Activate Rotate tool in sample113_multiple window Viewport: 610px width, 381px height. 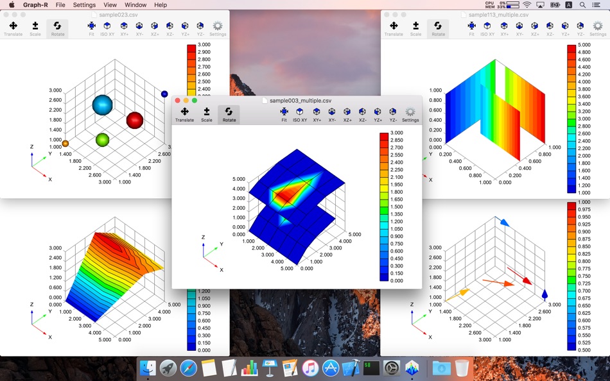pos(438,29)
